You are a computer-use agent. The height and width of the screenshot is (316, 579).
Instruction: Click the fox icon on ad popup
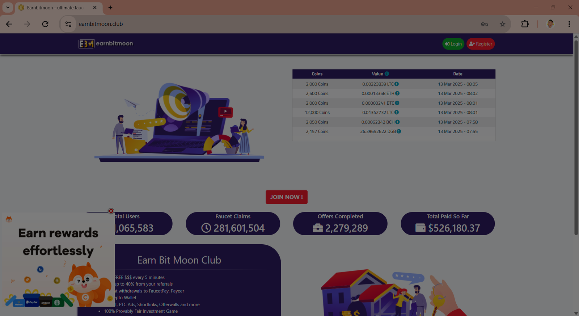click(9, 219)
